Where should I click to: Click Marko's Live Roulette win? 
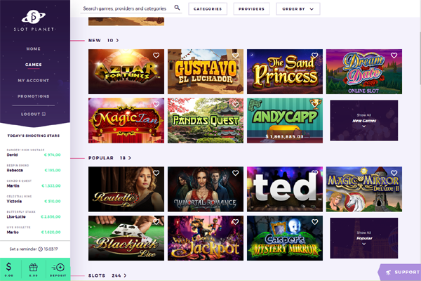coord(34,230)
